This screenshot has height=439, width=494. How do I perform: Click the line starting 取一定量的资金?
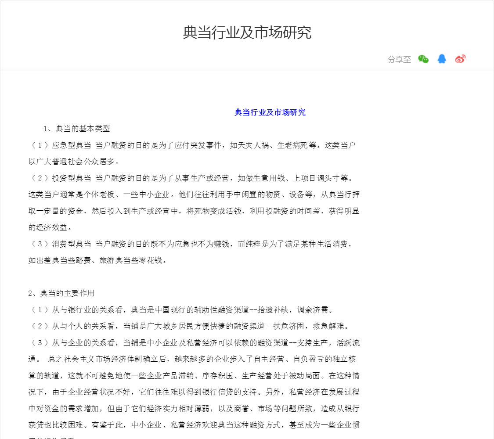point(194,211)
